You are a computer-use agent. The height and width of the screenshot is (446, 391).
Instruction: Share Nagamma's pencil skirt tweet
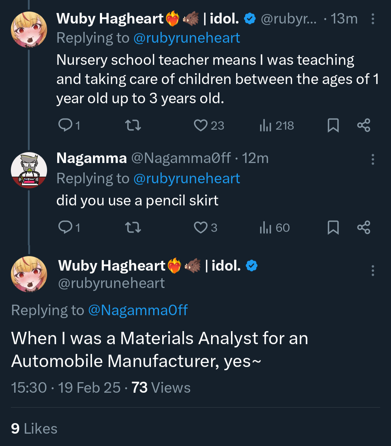click(x=363, y=228)
